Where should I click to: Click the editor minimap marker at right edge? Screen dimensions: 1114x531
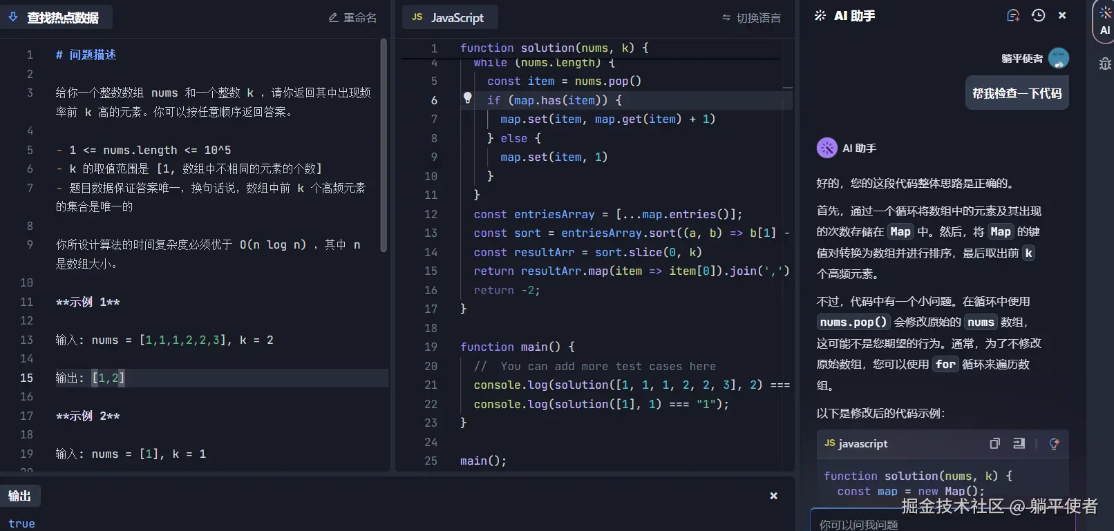(787, 87)
